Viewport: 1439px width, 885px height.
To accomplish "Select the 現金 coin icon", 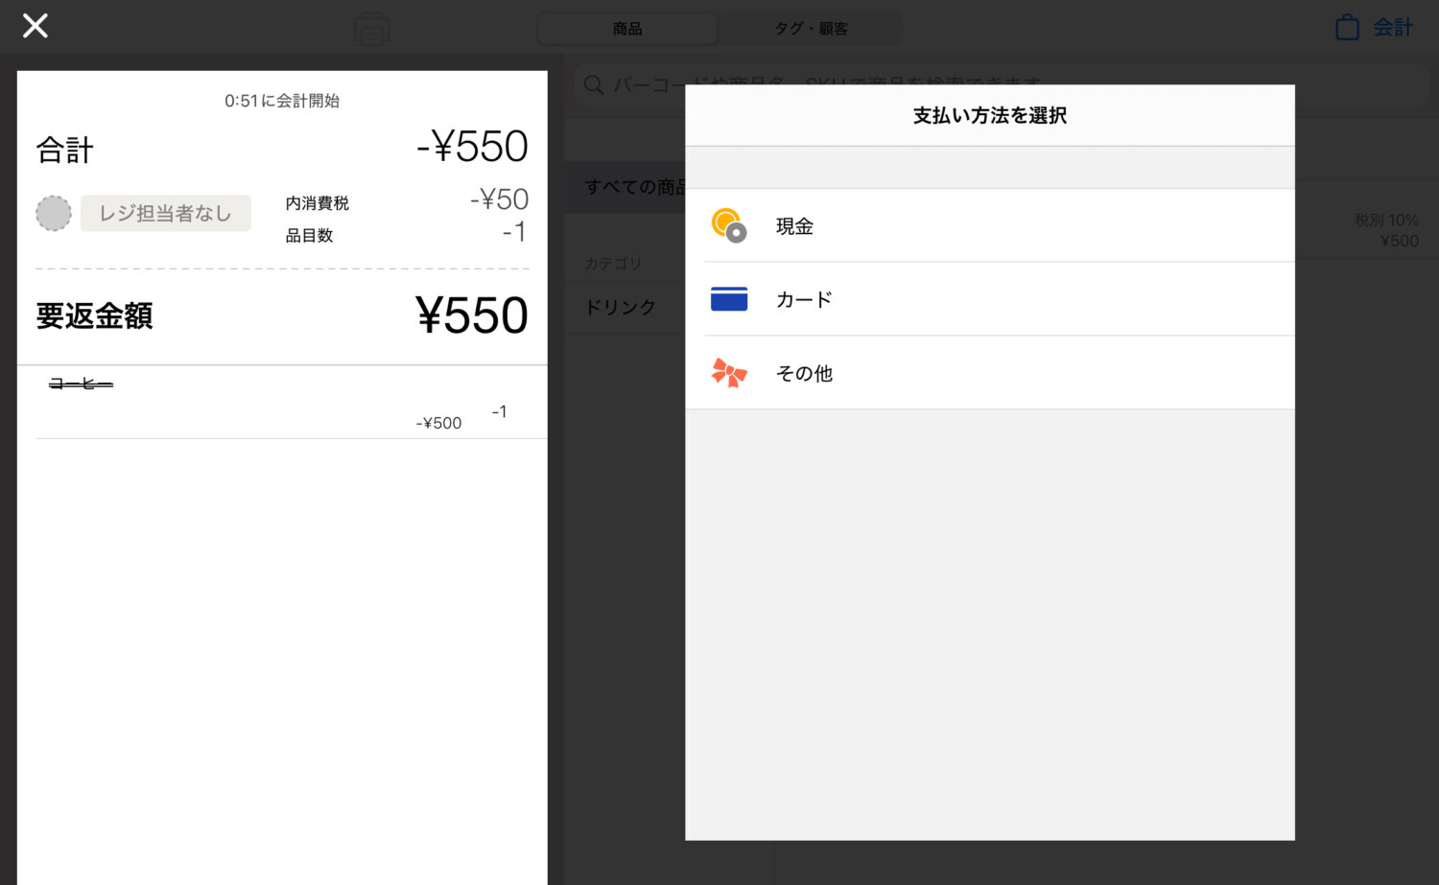I will tap(729, 225).
